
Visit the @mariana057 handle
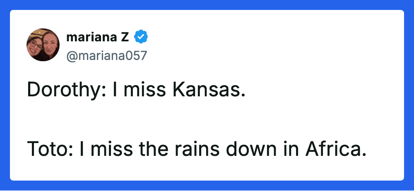click(x=106, y=55)
